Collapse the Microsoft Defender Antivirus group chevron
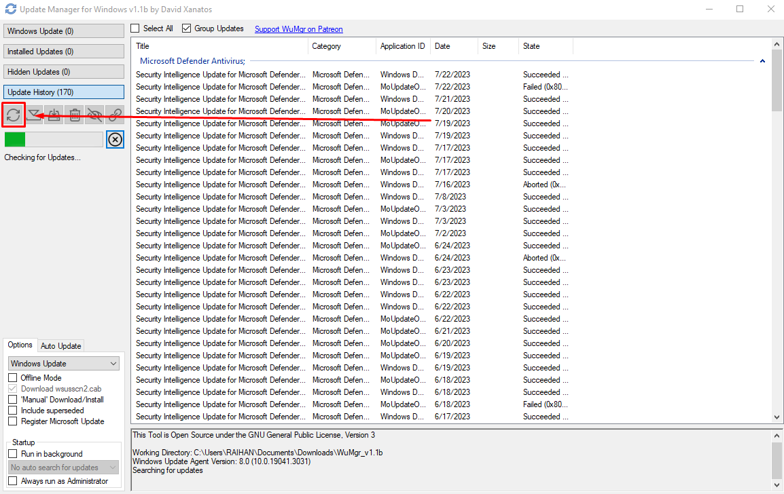 click(762, 61)
